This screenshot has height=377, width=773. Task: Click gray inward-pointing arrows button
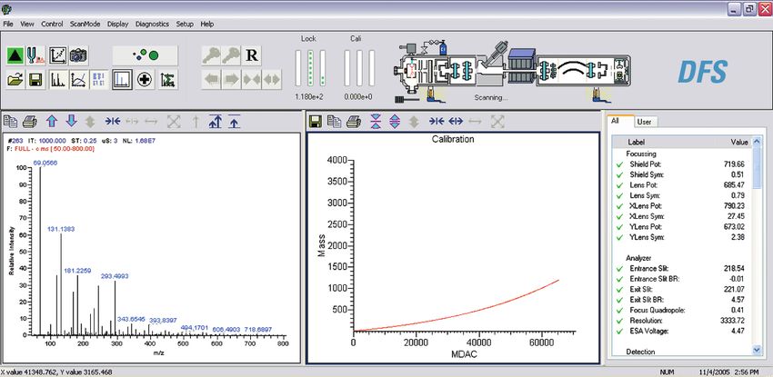pos(251,80)
